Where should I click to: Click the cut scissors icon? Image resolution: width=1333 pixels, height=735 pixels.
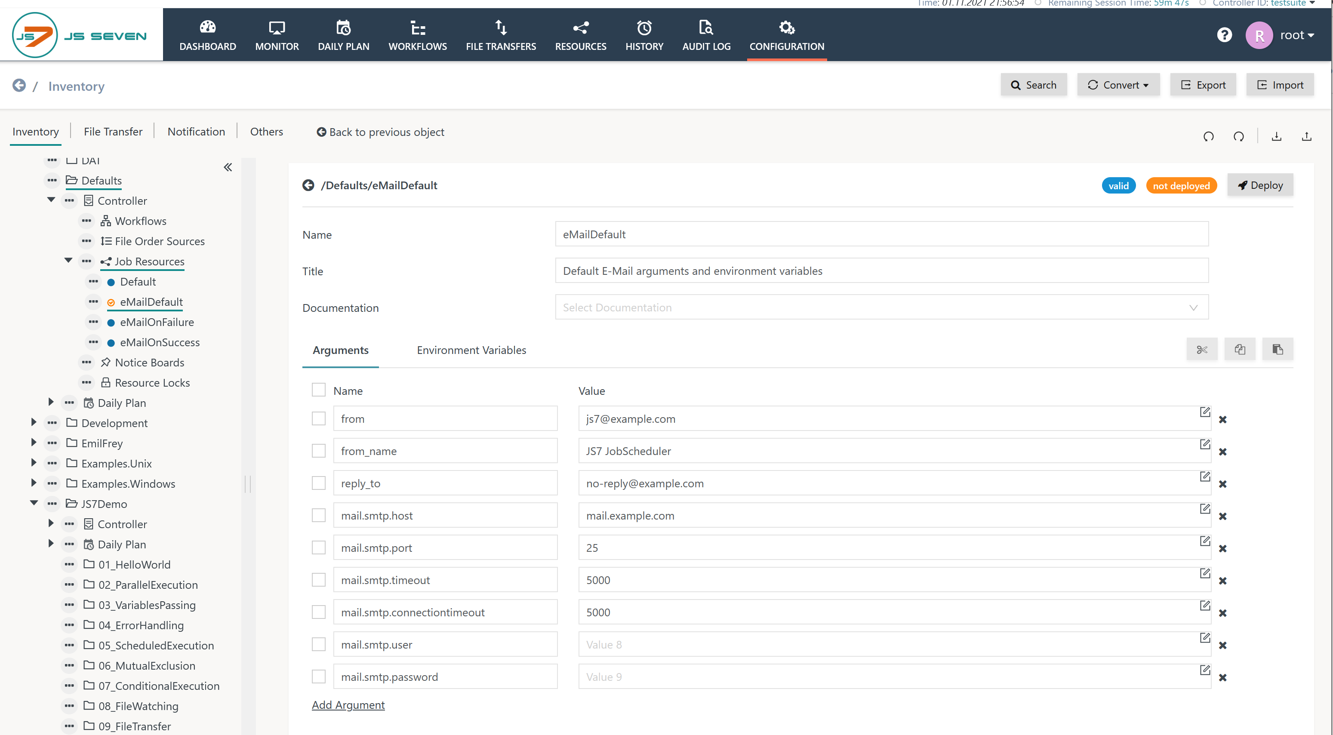coord(1201,350)
